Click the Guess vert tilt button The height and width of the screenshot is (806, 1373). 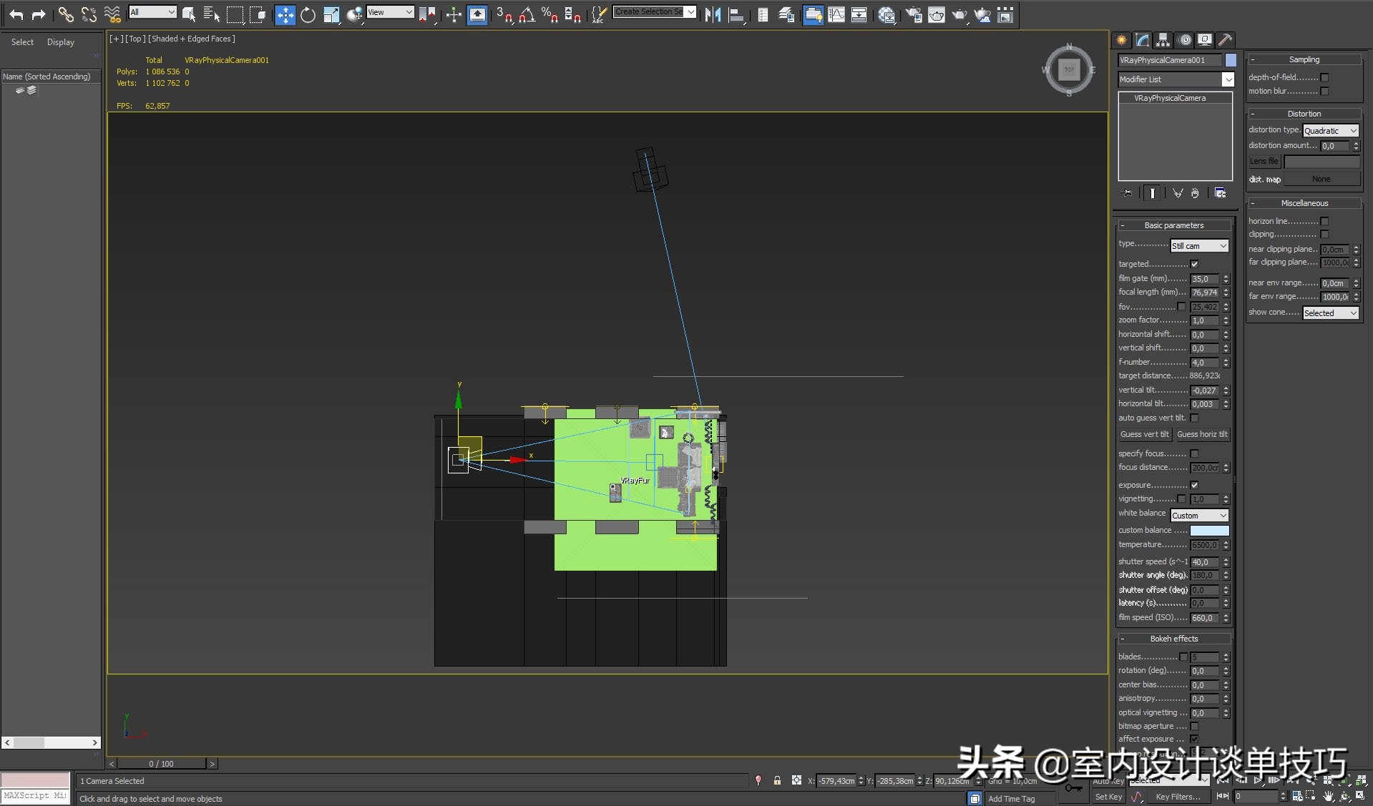coord(1144,434)
